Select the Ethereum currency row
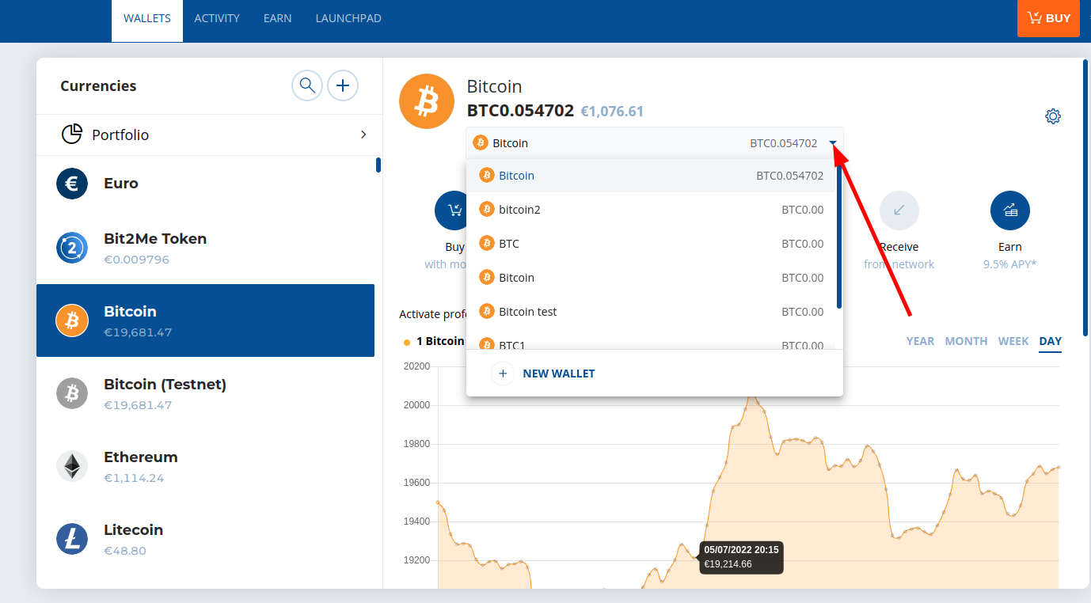 point(206,466)
